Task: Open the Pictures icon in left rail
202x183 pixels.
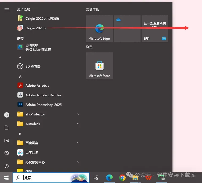Action: (x=7, y=140)
